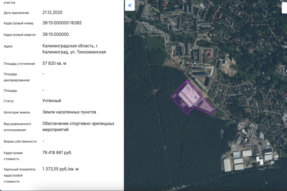
Task: Click the Площадь декларированная label
Action: click(17, 77)
